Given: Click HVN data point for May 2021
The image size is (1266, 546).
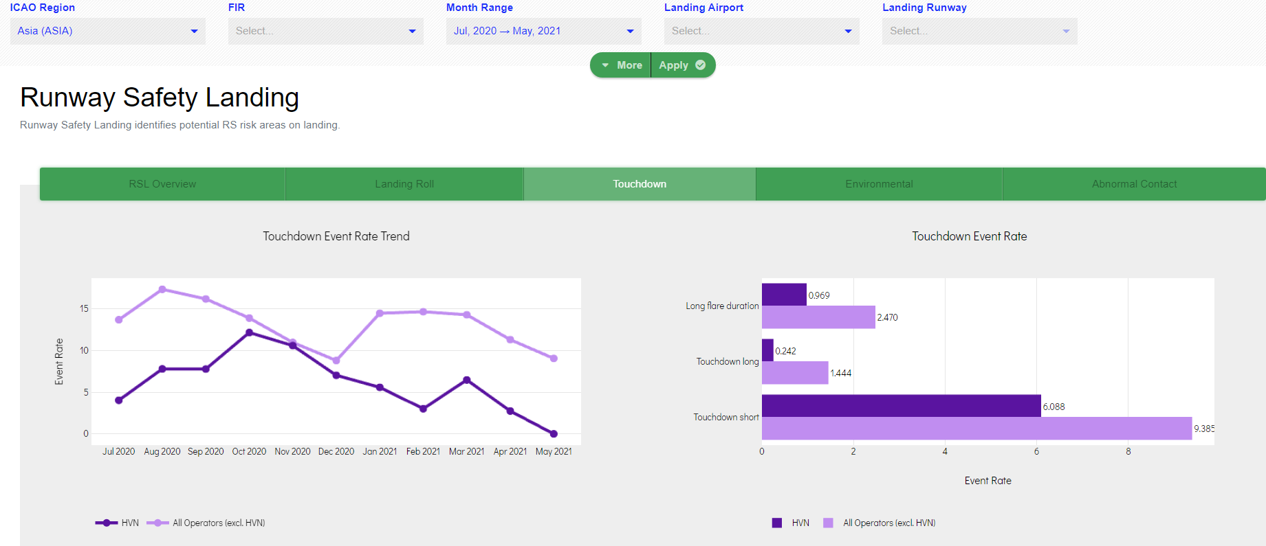Looking at the screenshot, I should tap(554, 433).
